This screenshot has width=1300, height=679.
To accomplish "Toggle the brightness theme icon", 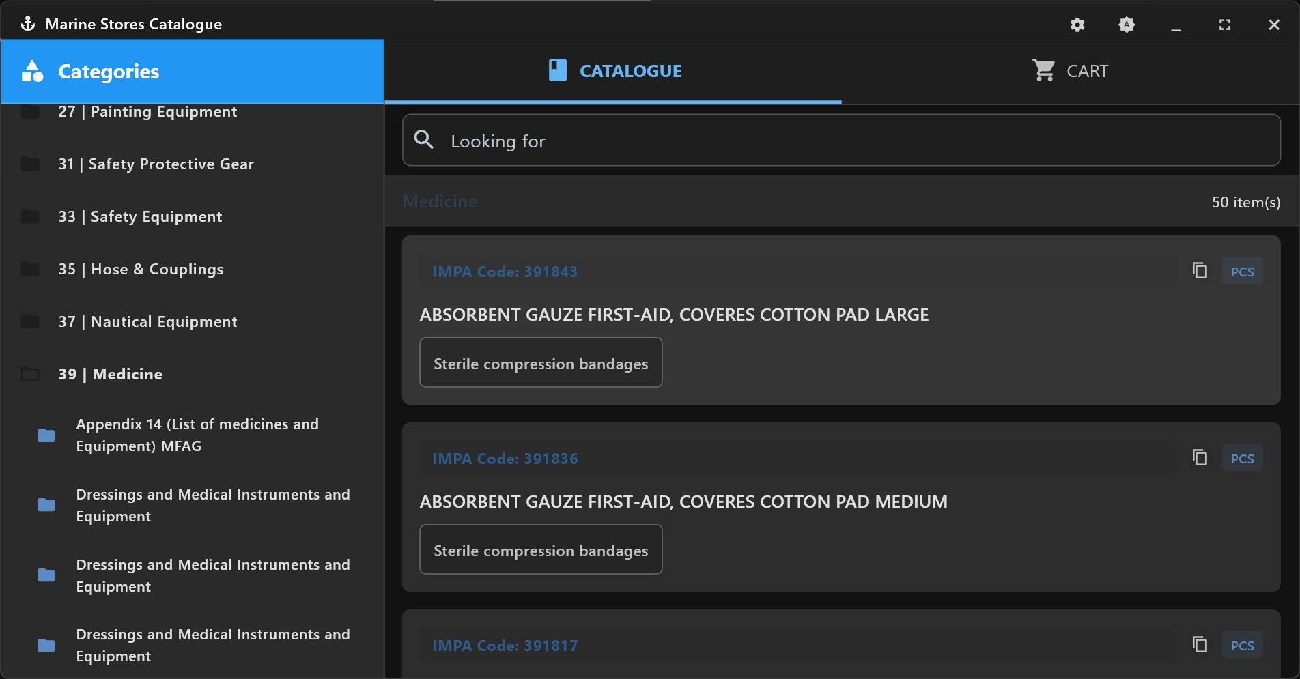I will point(1127,25).
